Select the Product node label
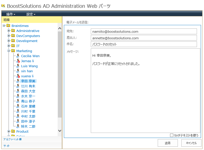This screenshot has height=150, width=204. pos(22,131)
